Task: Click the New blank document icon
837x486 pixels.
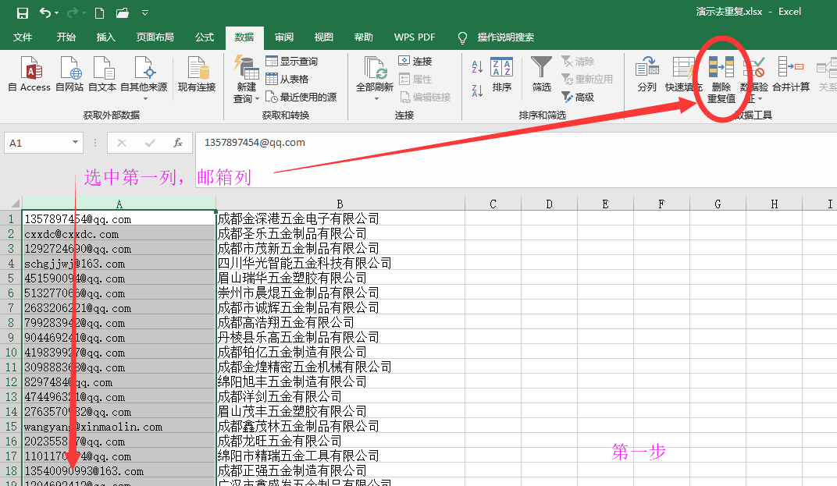Action: 99,12
